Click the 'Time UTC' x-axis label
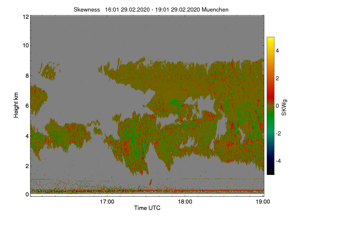 (147, 208)
